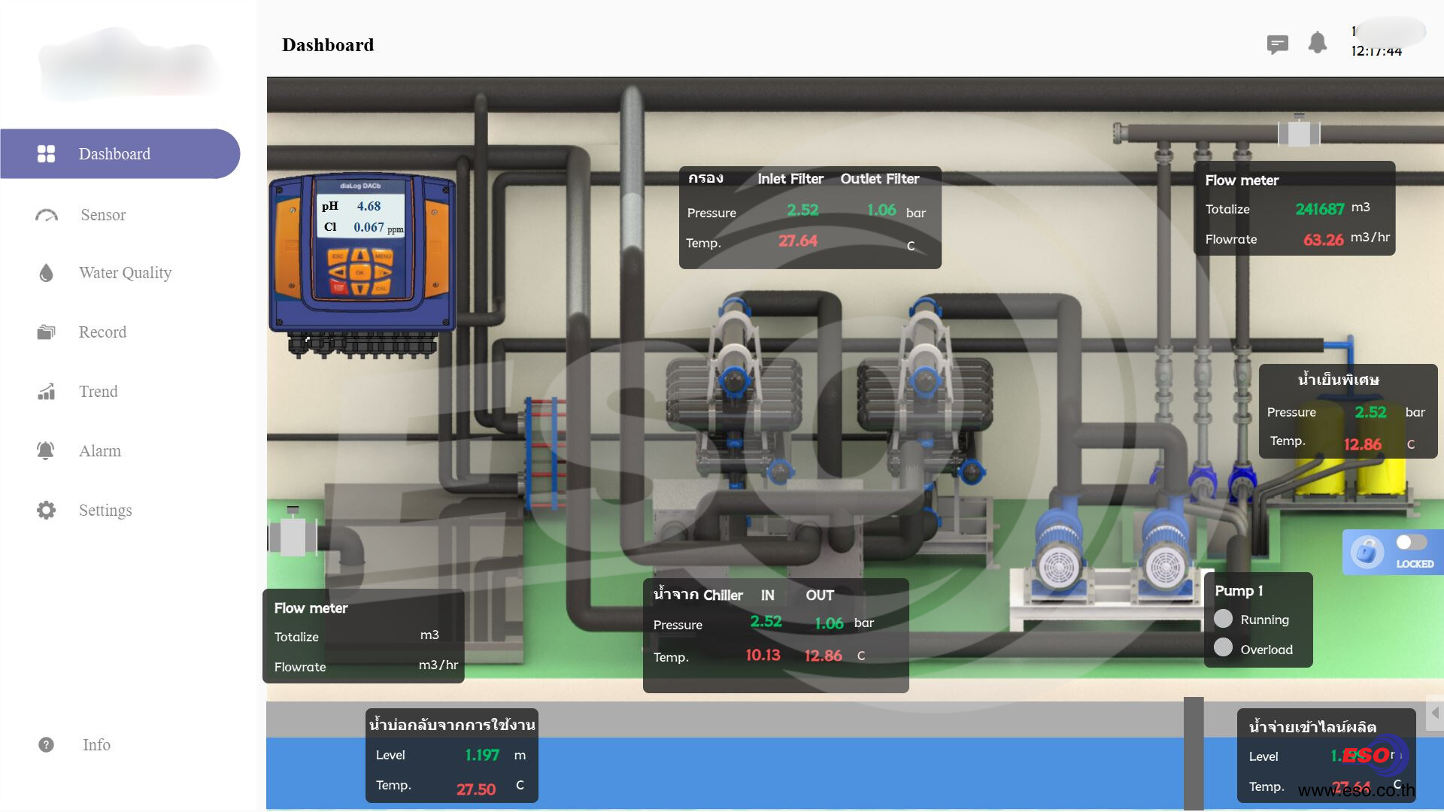Click the pH chlorine analyzer device
Screen dimensions: 1444x812
(x=363, y=254)
